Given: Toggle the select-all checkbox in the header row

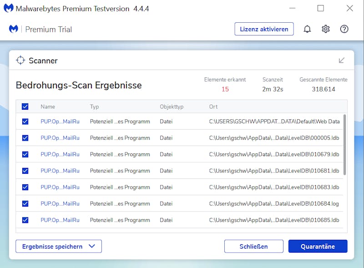Looking at the screenshot, I should (25, 106).
